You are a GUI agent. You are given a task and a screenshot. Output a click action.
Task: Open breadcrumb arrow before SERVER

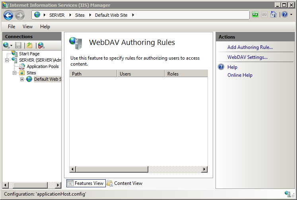click(x=44, y=15)
